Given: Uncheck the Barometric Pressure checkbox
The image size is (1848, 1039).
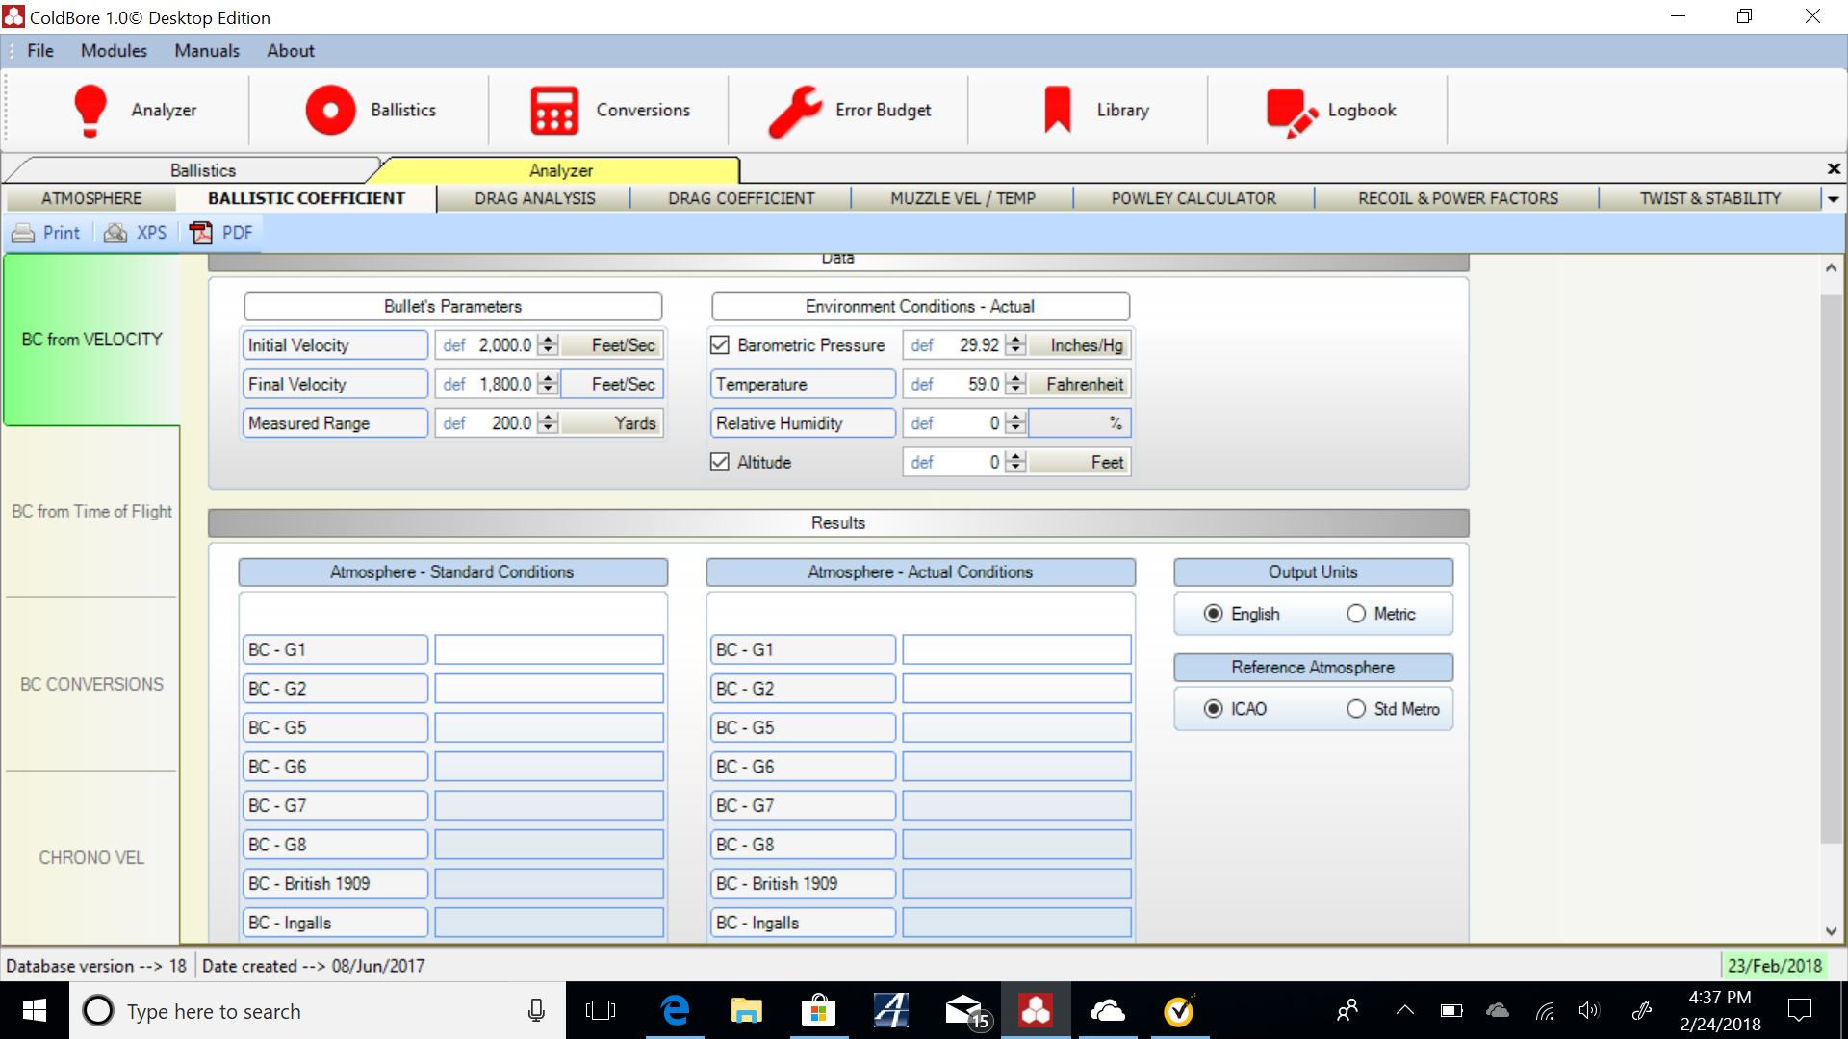Looking at the screenshot, I should click(x=720, y=344).
